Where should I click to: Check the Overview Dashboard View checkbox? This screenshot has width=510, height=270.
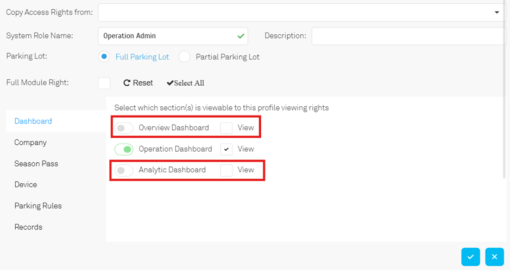[x=226, y=128]
